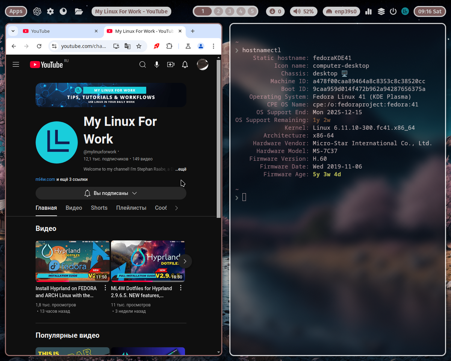Close the first 'YouTube' tab
Image resolution: width=451 pixels, height=361 pixels.
(96, 31)
